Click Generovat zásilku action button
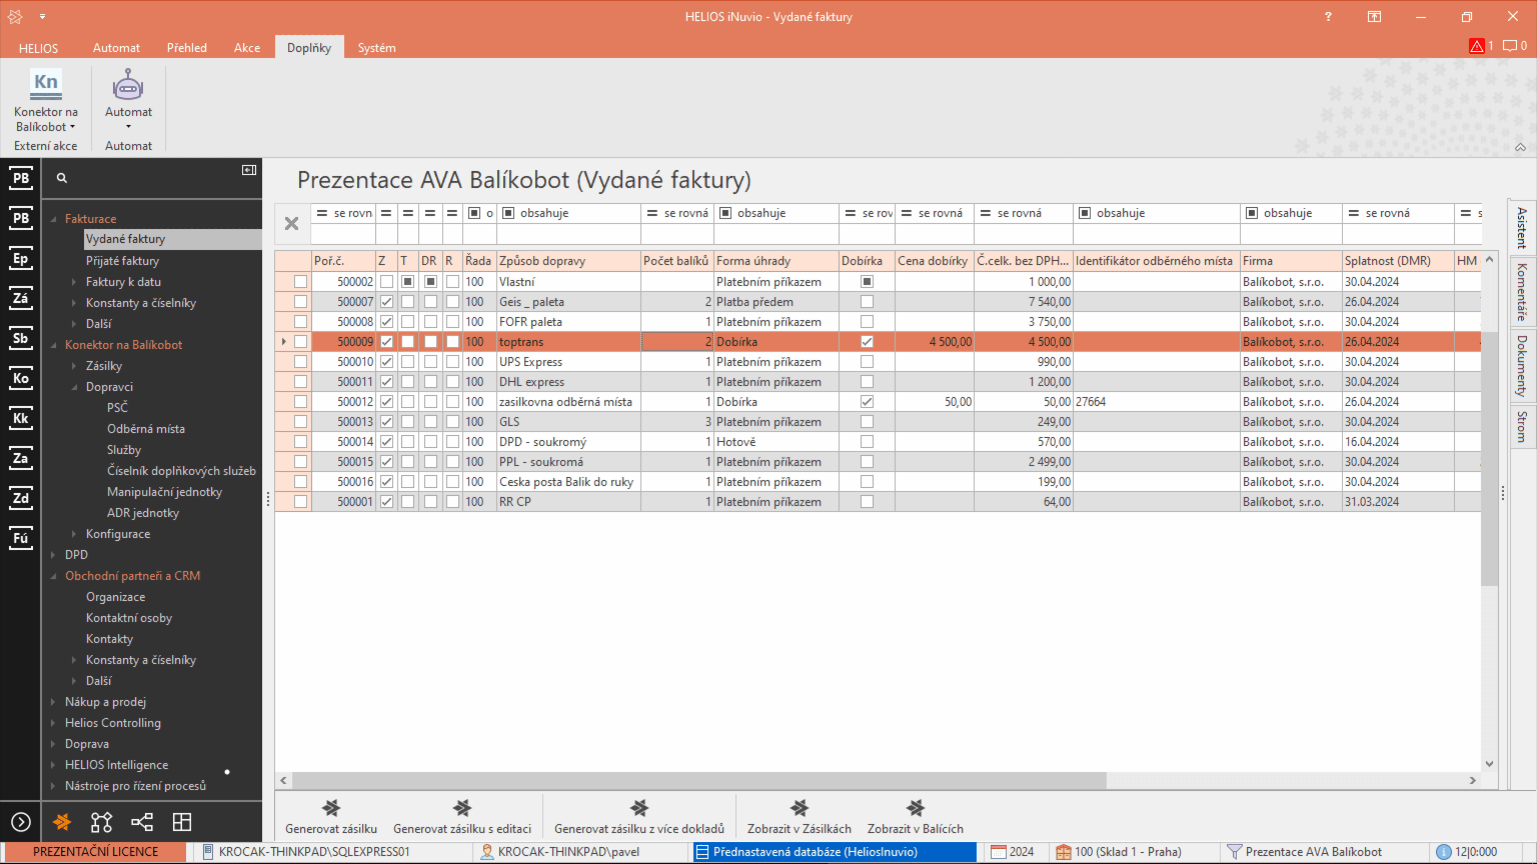 pos(331,817)
